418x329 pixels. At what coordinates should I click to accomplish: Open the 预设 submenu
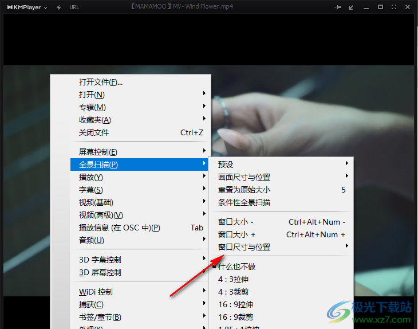pos(281,164)
